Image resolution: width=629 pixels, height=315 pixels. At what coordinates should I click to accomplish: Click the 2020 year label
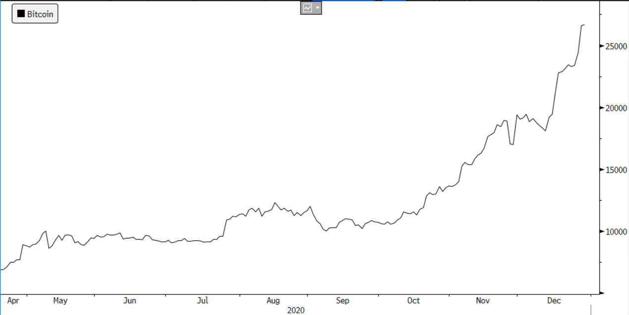(296, 311)
